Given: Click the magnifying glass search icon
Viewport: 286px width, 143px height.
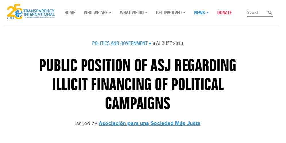Looking at the screenshot, I should pyautogui.click(x=270, y=13).
